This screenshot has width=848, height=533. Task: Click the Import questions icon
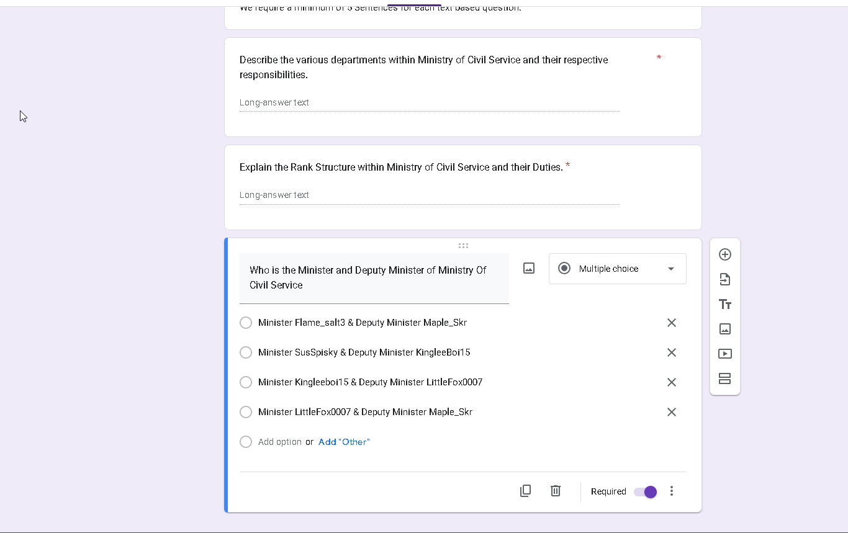point(724,279)
